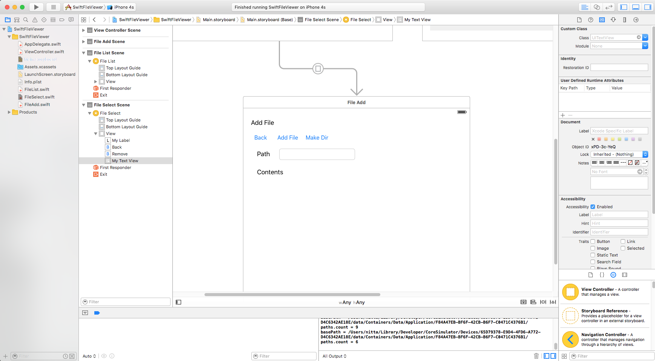The width and height of the screenshot is (655, 361).
Task: Click the Run (play) button
Action: 36,7
